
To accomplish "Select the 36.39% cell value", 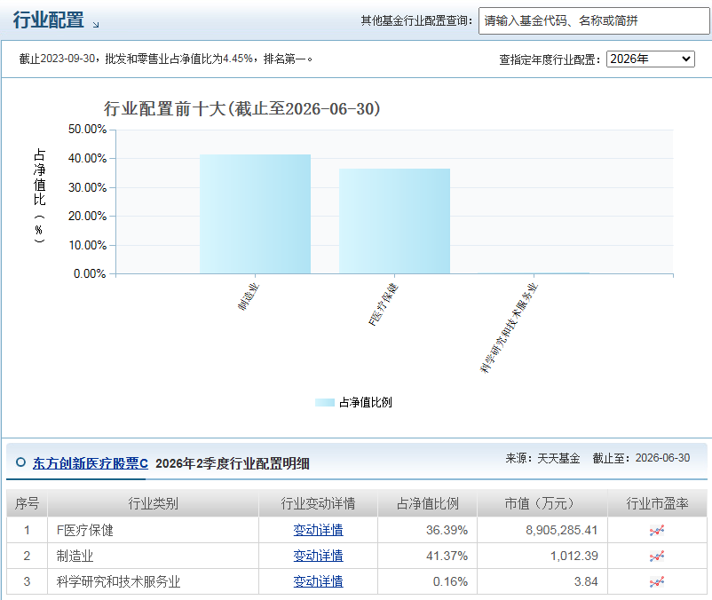I will [x=447, y=530].
